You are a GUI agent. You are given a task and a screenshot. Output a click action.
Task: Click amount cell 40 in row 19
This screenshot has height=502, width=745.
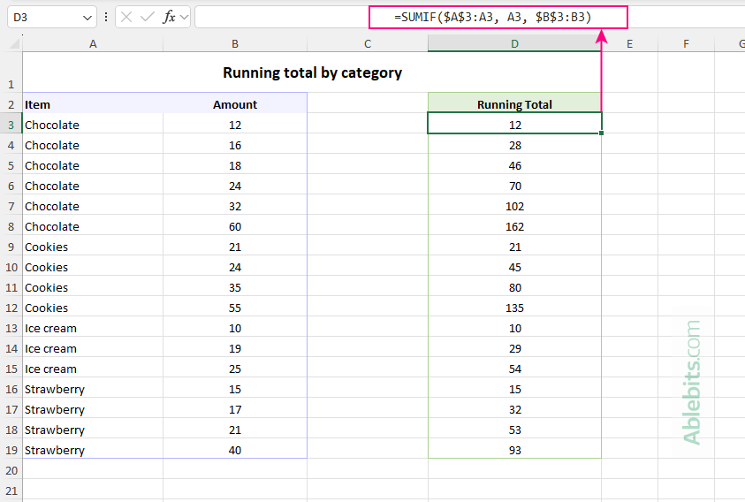point(235,450)
